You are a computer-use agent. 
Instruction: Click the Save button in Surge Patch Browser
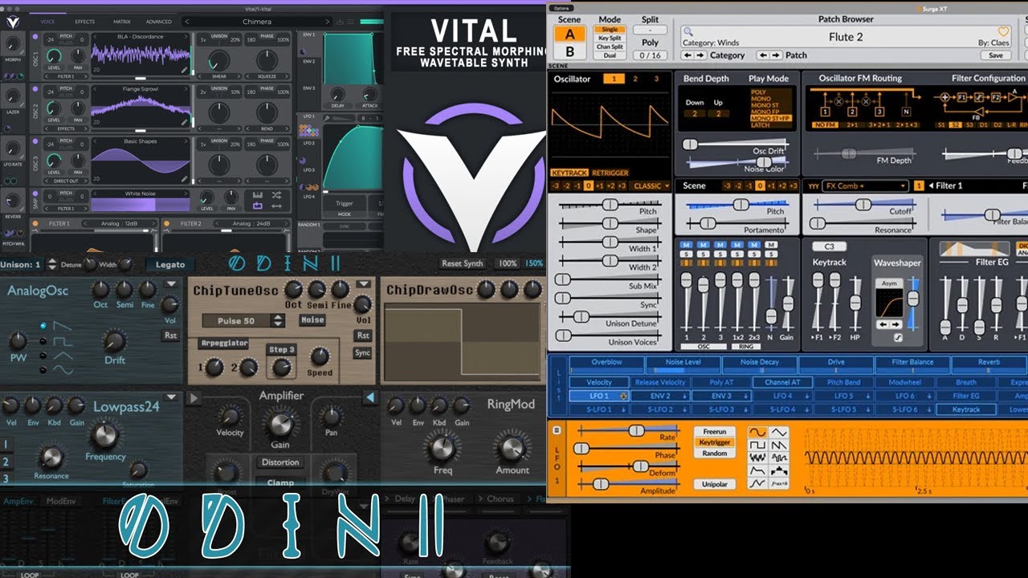coord(996,55)
